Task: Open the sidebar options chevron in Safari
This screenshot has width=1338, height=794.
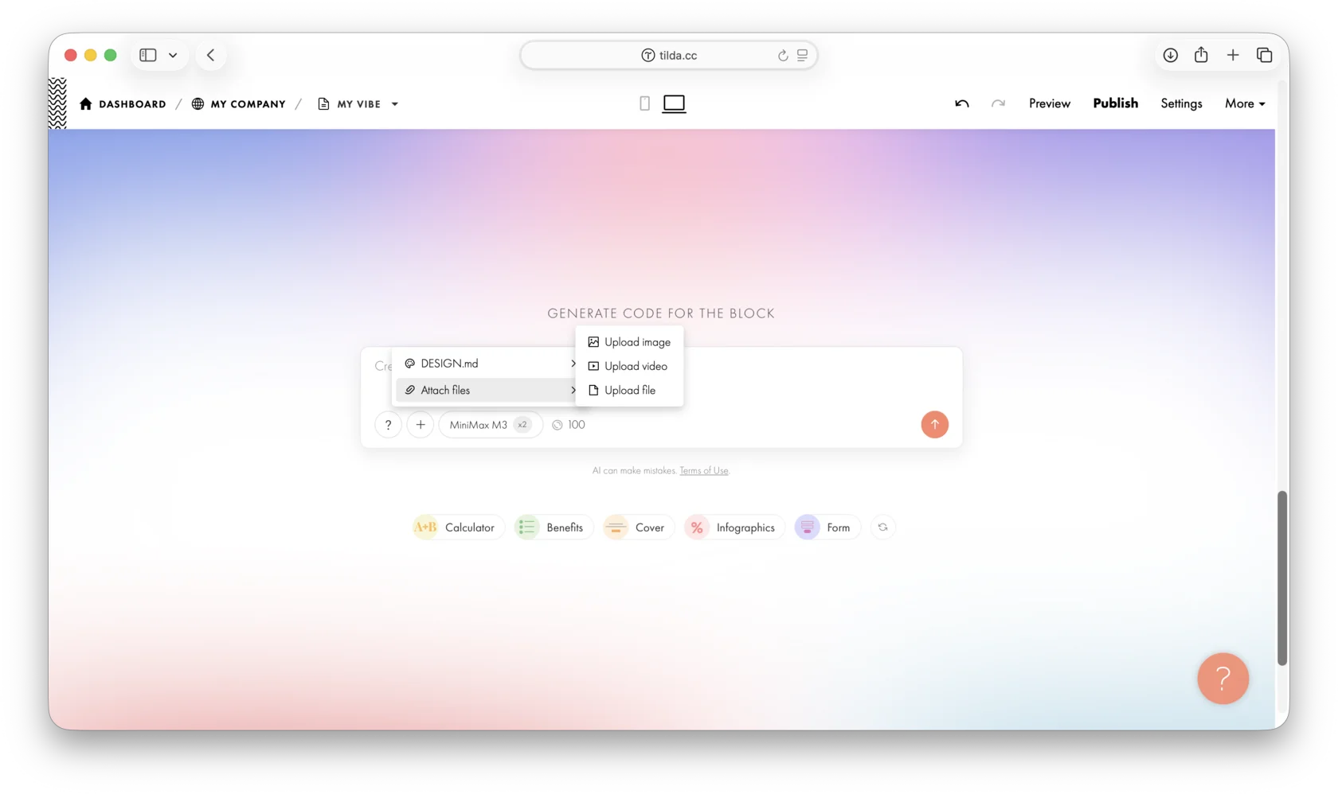Action: 173,56
